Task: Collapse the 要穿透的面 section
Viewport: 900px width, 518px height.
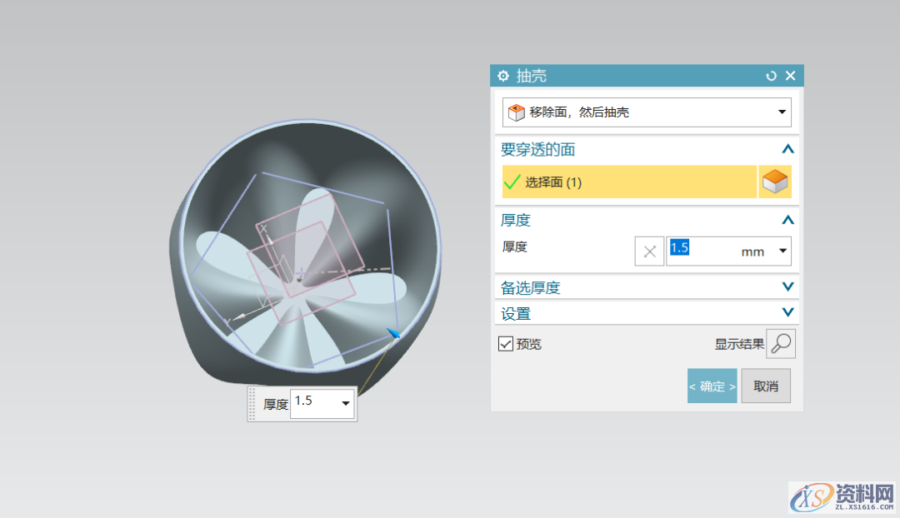Action: point(787,149)
